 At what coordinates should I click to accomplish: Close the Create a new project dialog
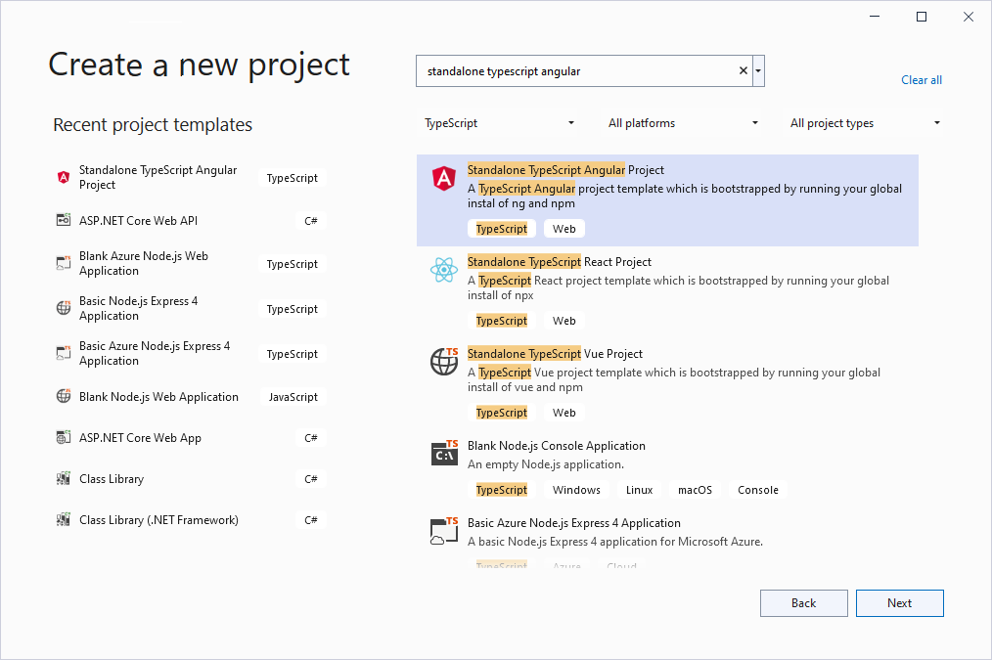(968, 17)
